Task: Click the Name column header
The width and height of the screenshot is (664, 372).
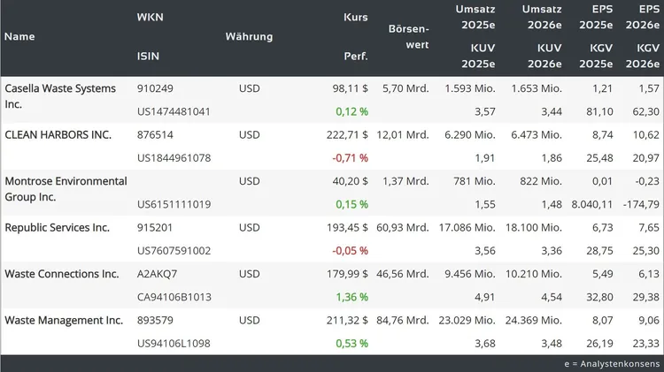Action: point(19,36)
